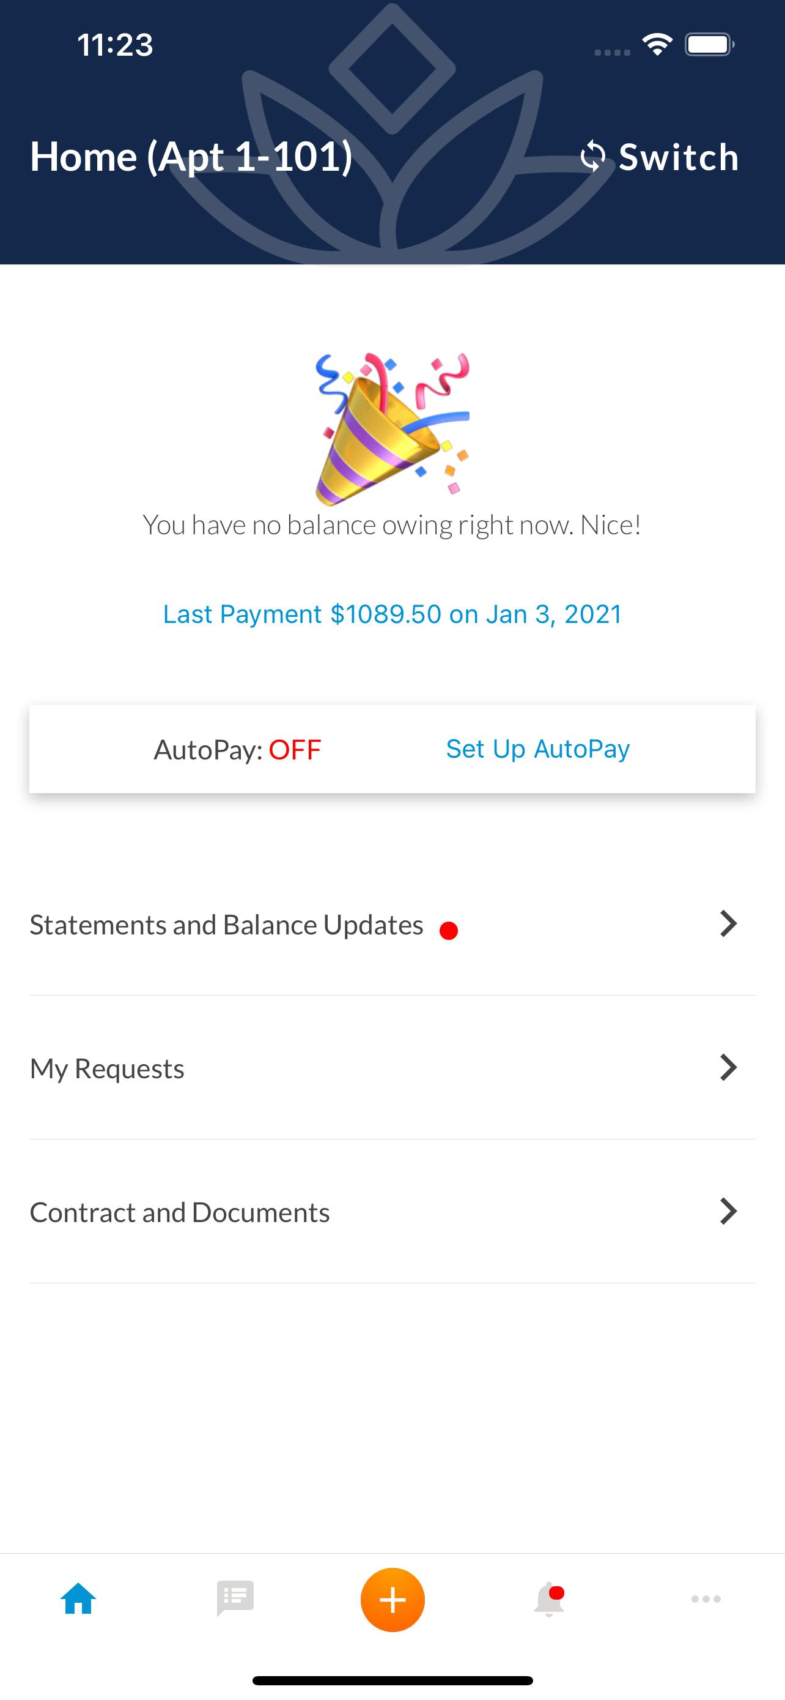Tap the party popper emoji image
785x1700 pixels.
point(393,429)
